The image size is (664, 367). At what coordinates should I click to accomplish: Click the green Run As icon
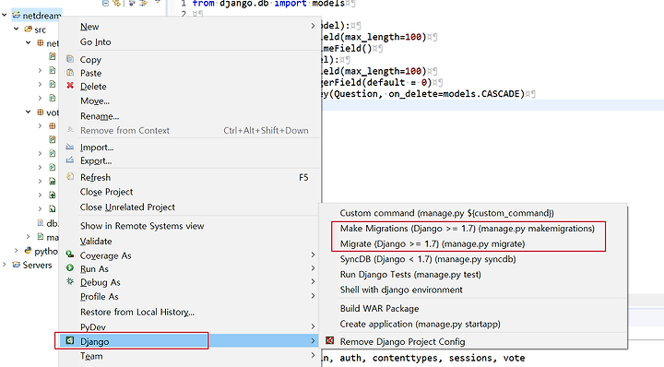point(70,268)
